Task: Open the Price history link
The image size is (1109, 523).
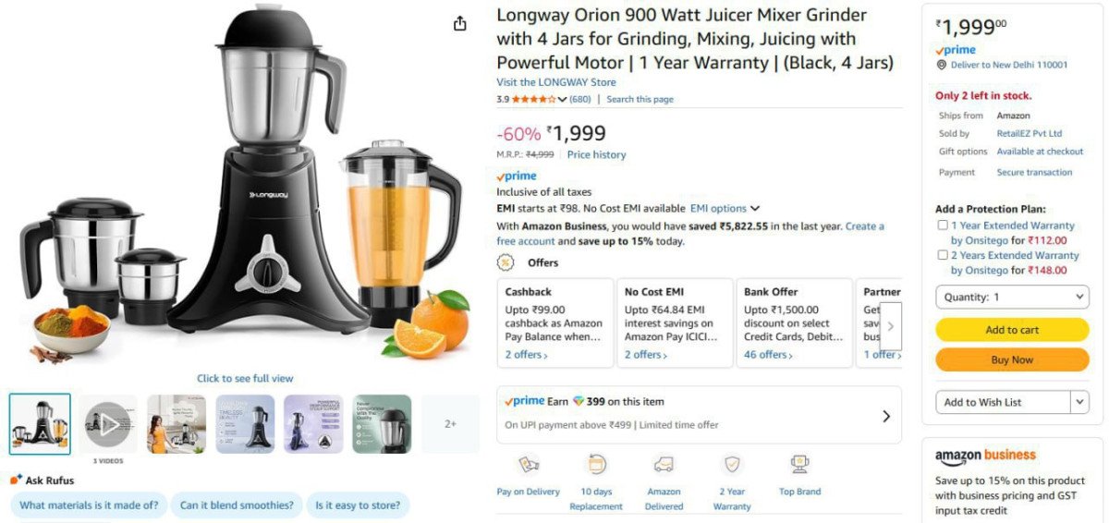Action: tap(596, 155)
